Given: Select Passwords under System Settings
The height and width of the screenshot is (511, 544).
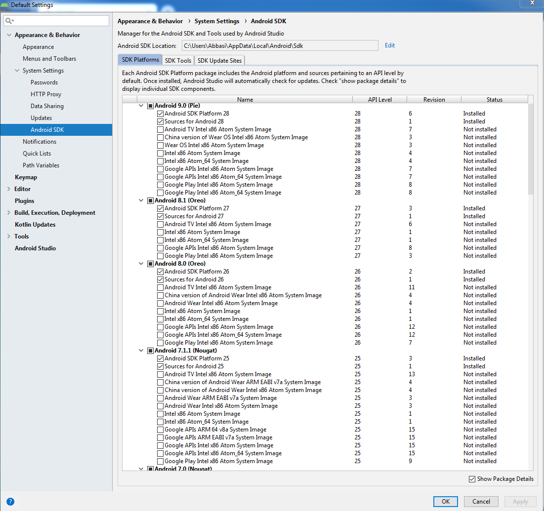Looking at the screenshot, I should [x=44, y=82].
